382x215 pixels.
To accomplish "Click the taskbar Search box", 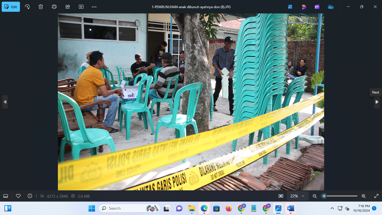I will [129, 208].
